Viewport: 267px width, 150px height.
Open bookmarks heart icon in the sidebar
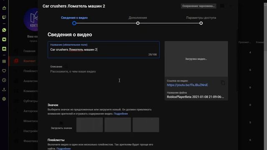pos(4,71)
